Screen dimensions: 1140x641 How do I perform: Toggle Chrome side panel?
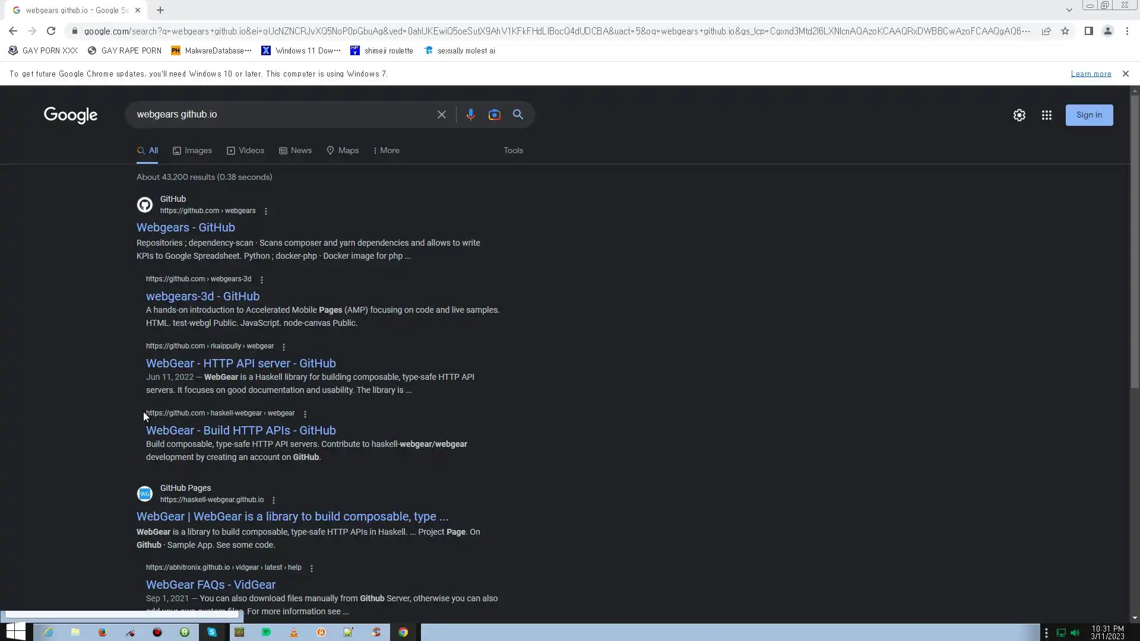[1088, 31]
